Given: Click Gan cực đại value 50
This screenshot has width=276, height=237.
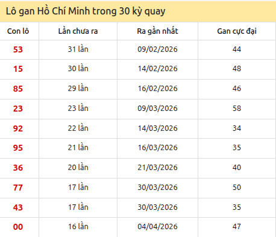Looking at the screenshot, I should tap(237, 188).
